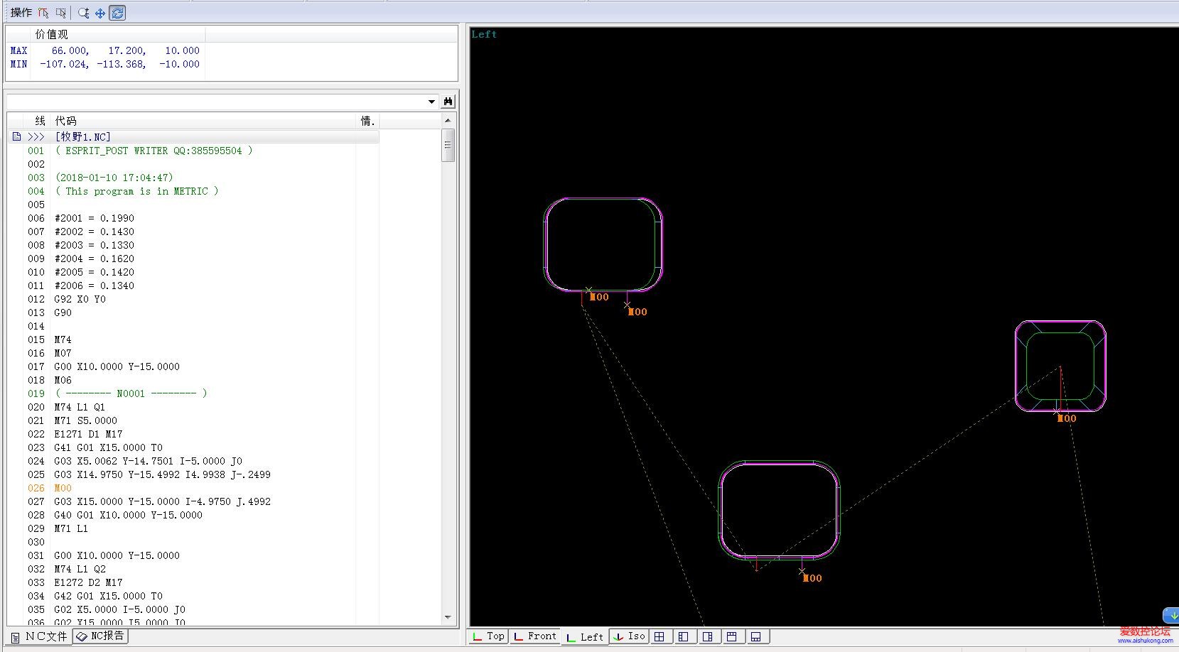Select line 006 #2001 = 0.1990

tap(193, 218)
